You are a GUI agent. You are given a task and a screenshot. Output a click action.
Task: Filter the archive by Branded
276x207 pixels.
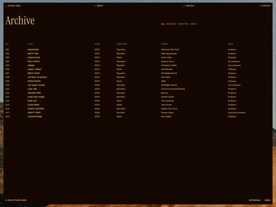[x=171, y=24]
